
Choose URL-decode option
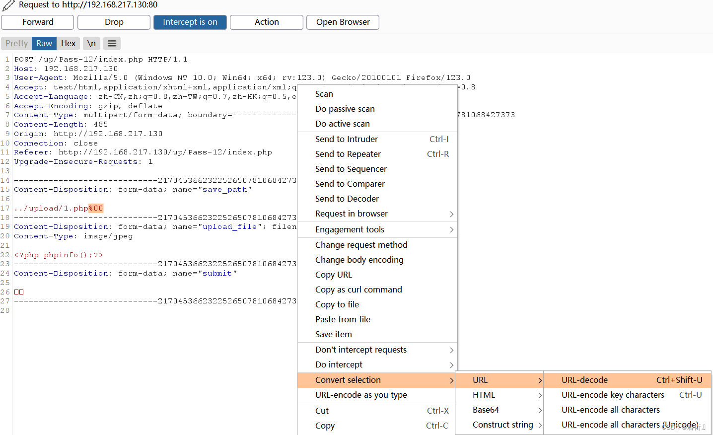(x=628, y=380)
